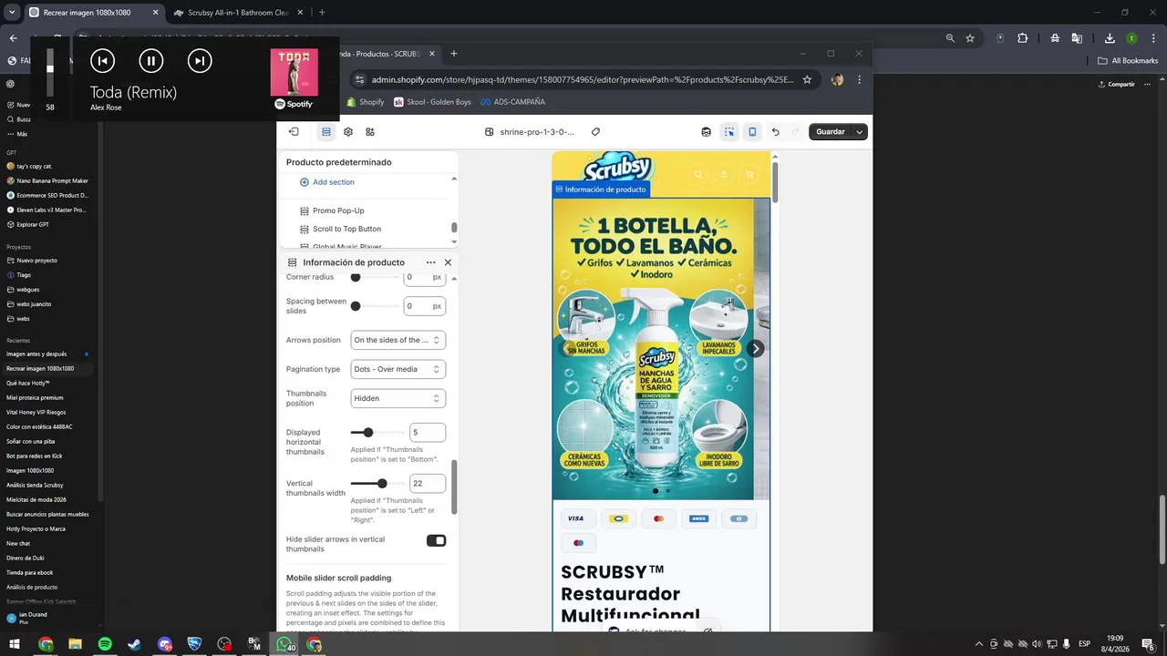Skip to previous track in media overlay

click(102, 61)
